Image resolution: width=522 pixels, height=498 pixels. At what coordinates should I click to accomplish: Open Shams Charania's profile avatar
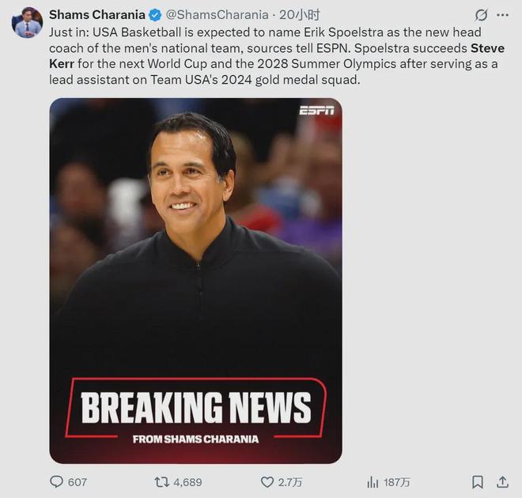coord(27,23)
